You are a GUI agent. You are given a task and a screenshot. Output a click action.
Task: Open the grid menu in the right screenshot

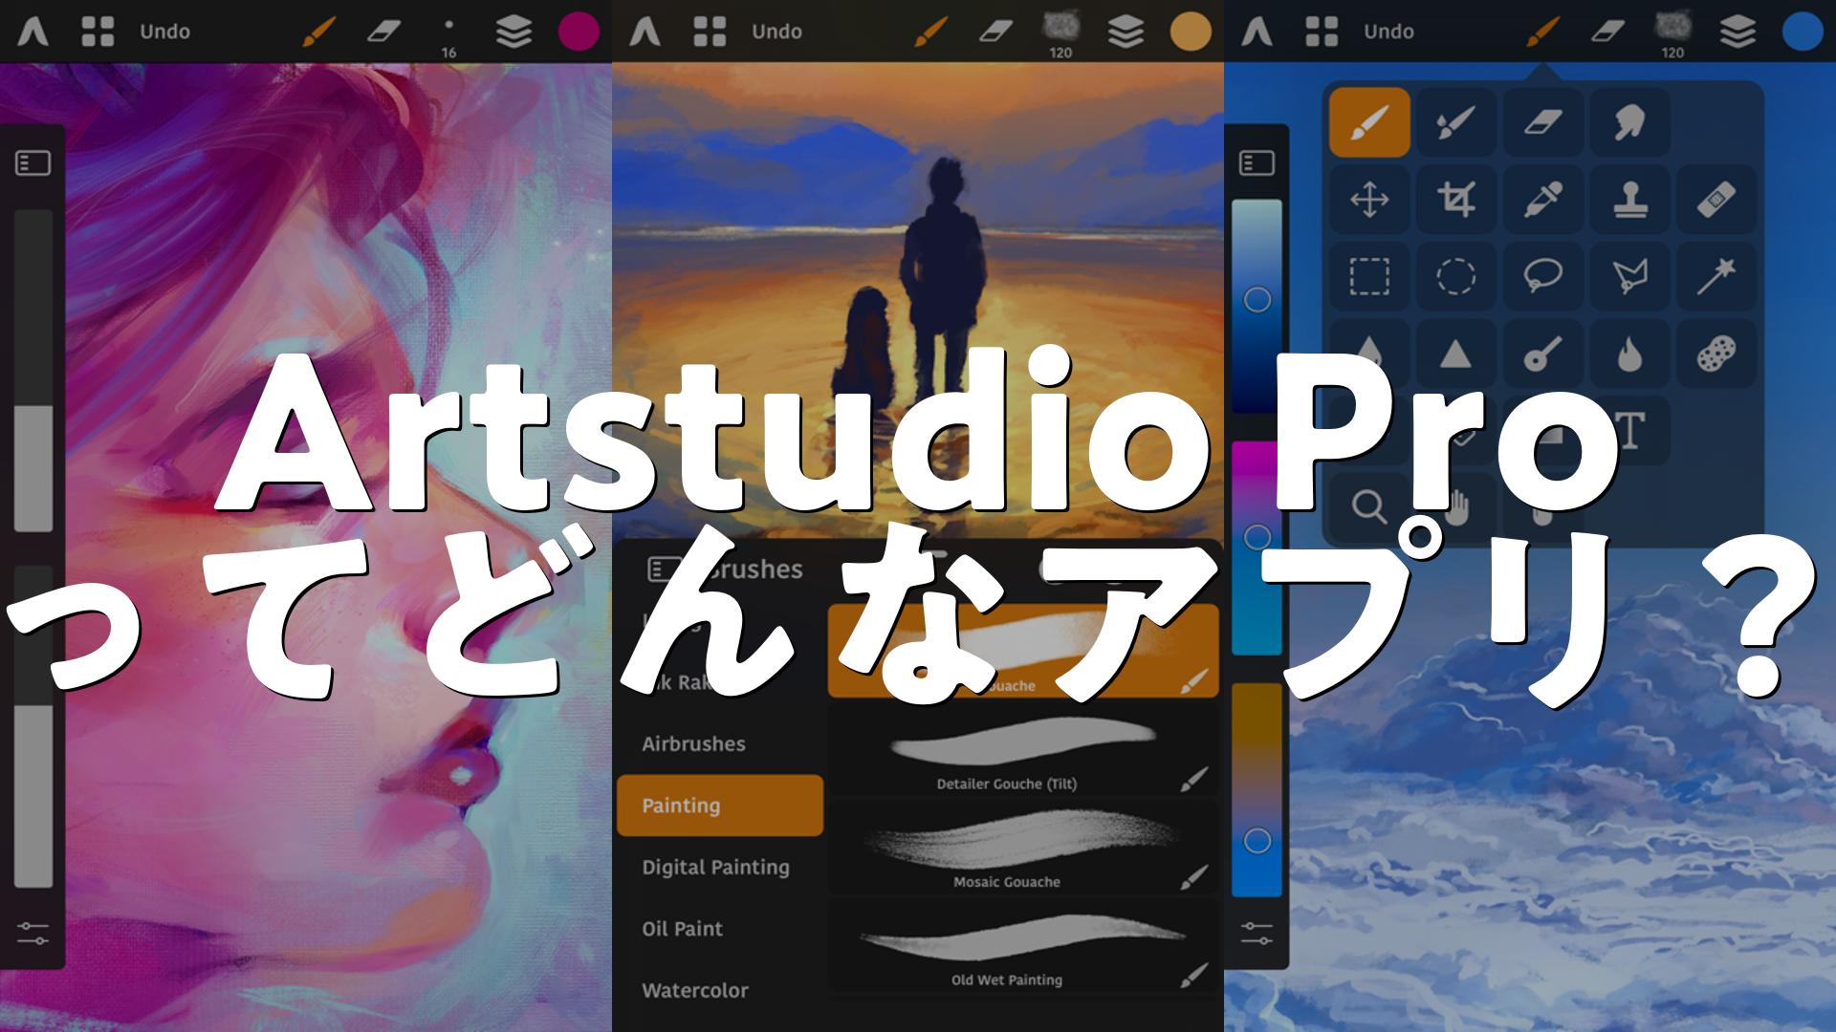click(1322, 32)
